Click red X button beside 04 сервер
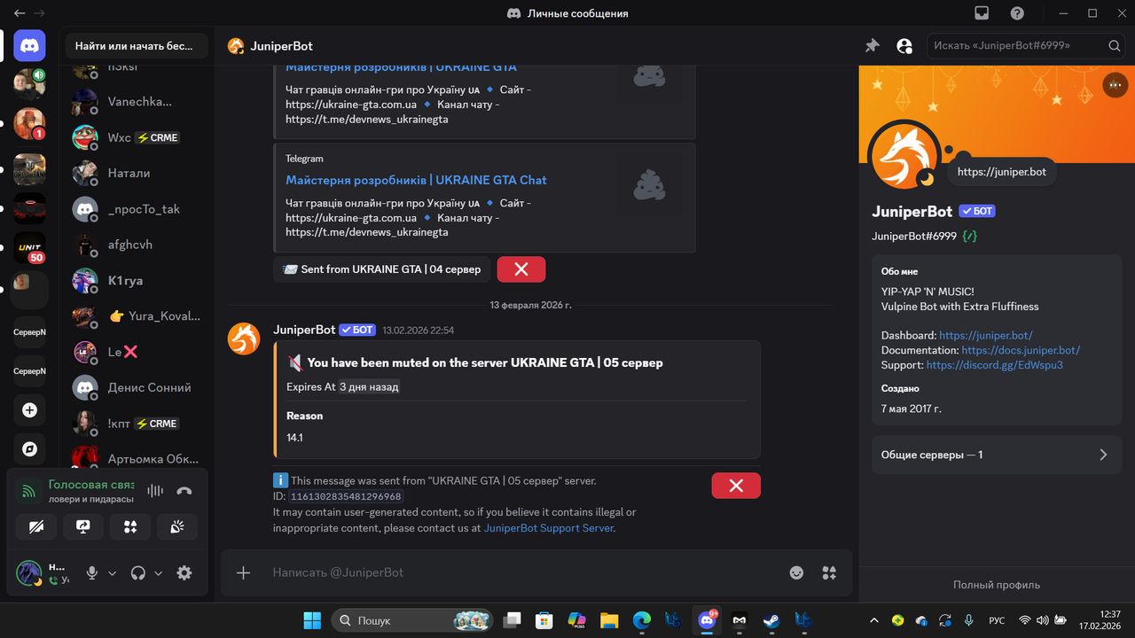The image size is (1135, 638). (x=521, y=269)
